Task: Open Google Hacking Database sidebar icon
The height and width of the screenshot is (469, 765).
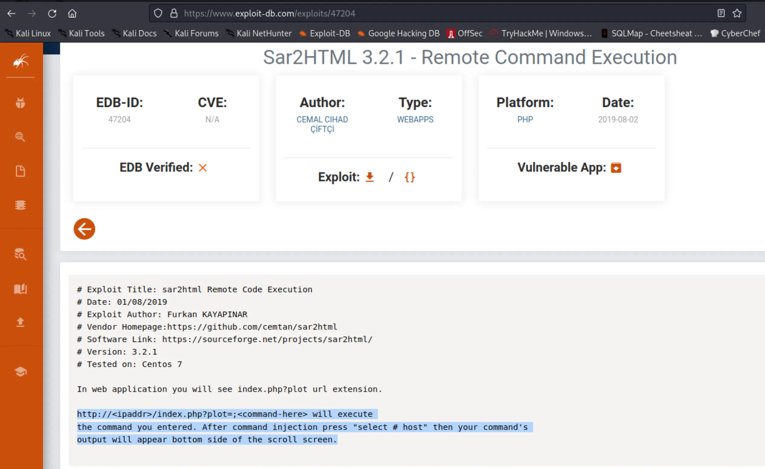Action: point(21,137)
